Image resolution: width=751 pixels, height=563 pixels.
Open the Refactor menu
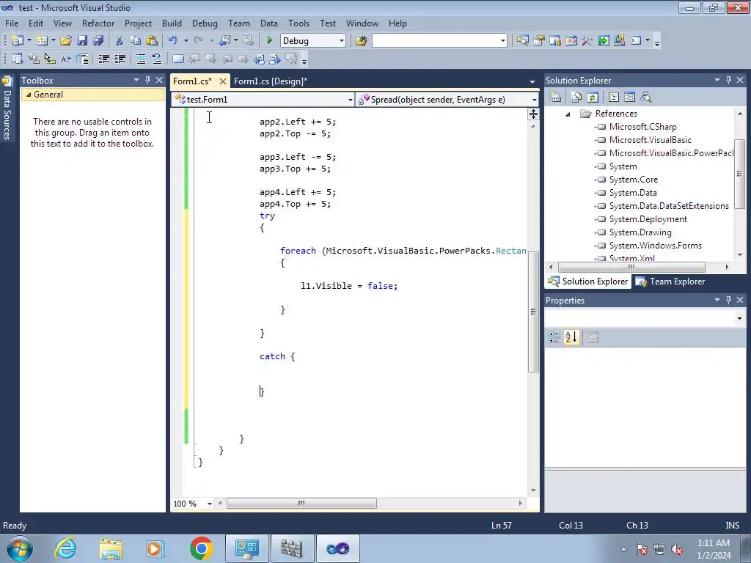point(98,23)
